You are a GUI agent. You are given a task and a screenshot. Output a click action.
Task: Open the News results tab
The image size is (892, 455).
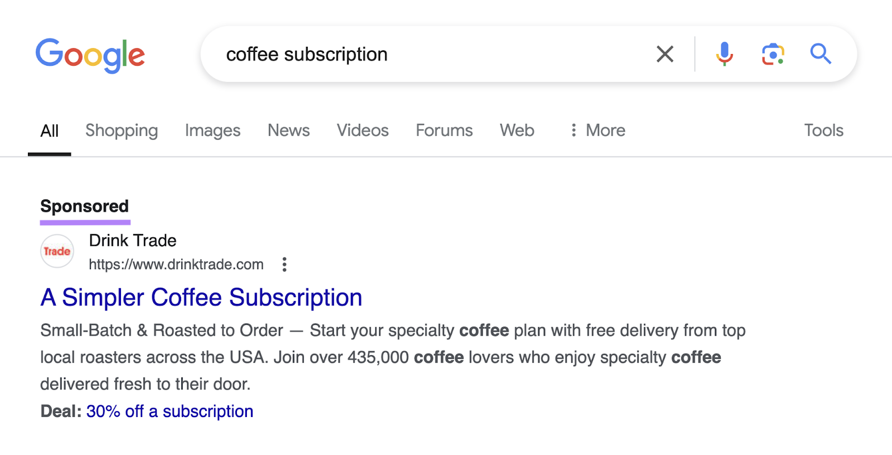click(288, 130)
